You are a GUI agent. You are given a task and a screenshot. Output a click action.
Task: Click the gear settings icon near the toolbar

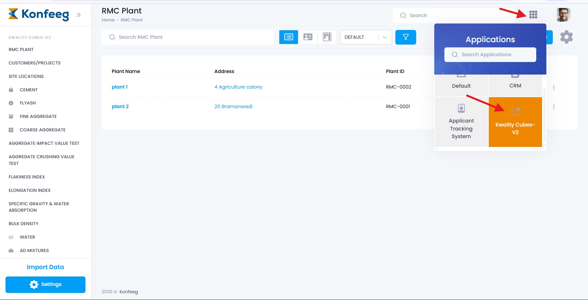click(566, 37)
